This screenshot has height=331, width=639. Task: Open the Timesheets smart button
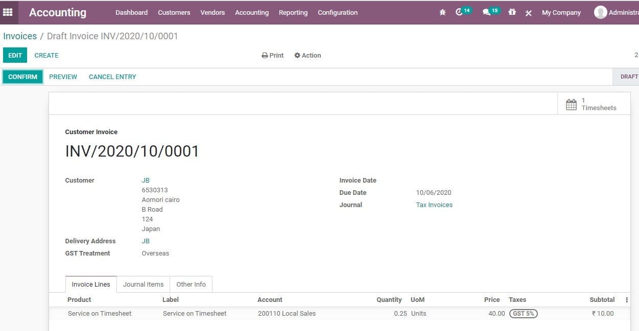tap(593, 104)
